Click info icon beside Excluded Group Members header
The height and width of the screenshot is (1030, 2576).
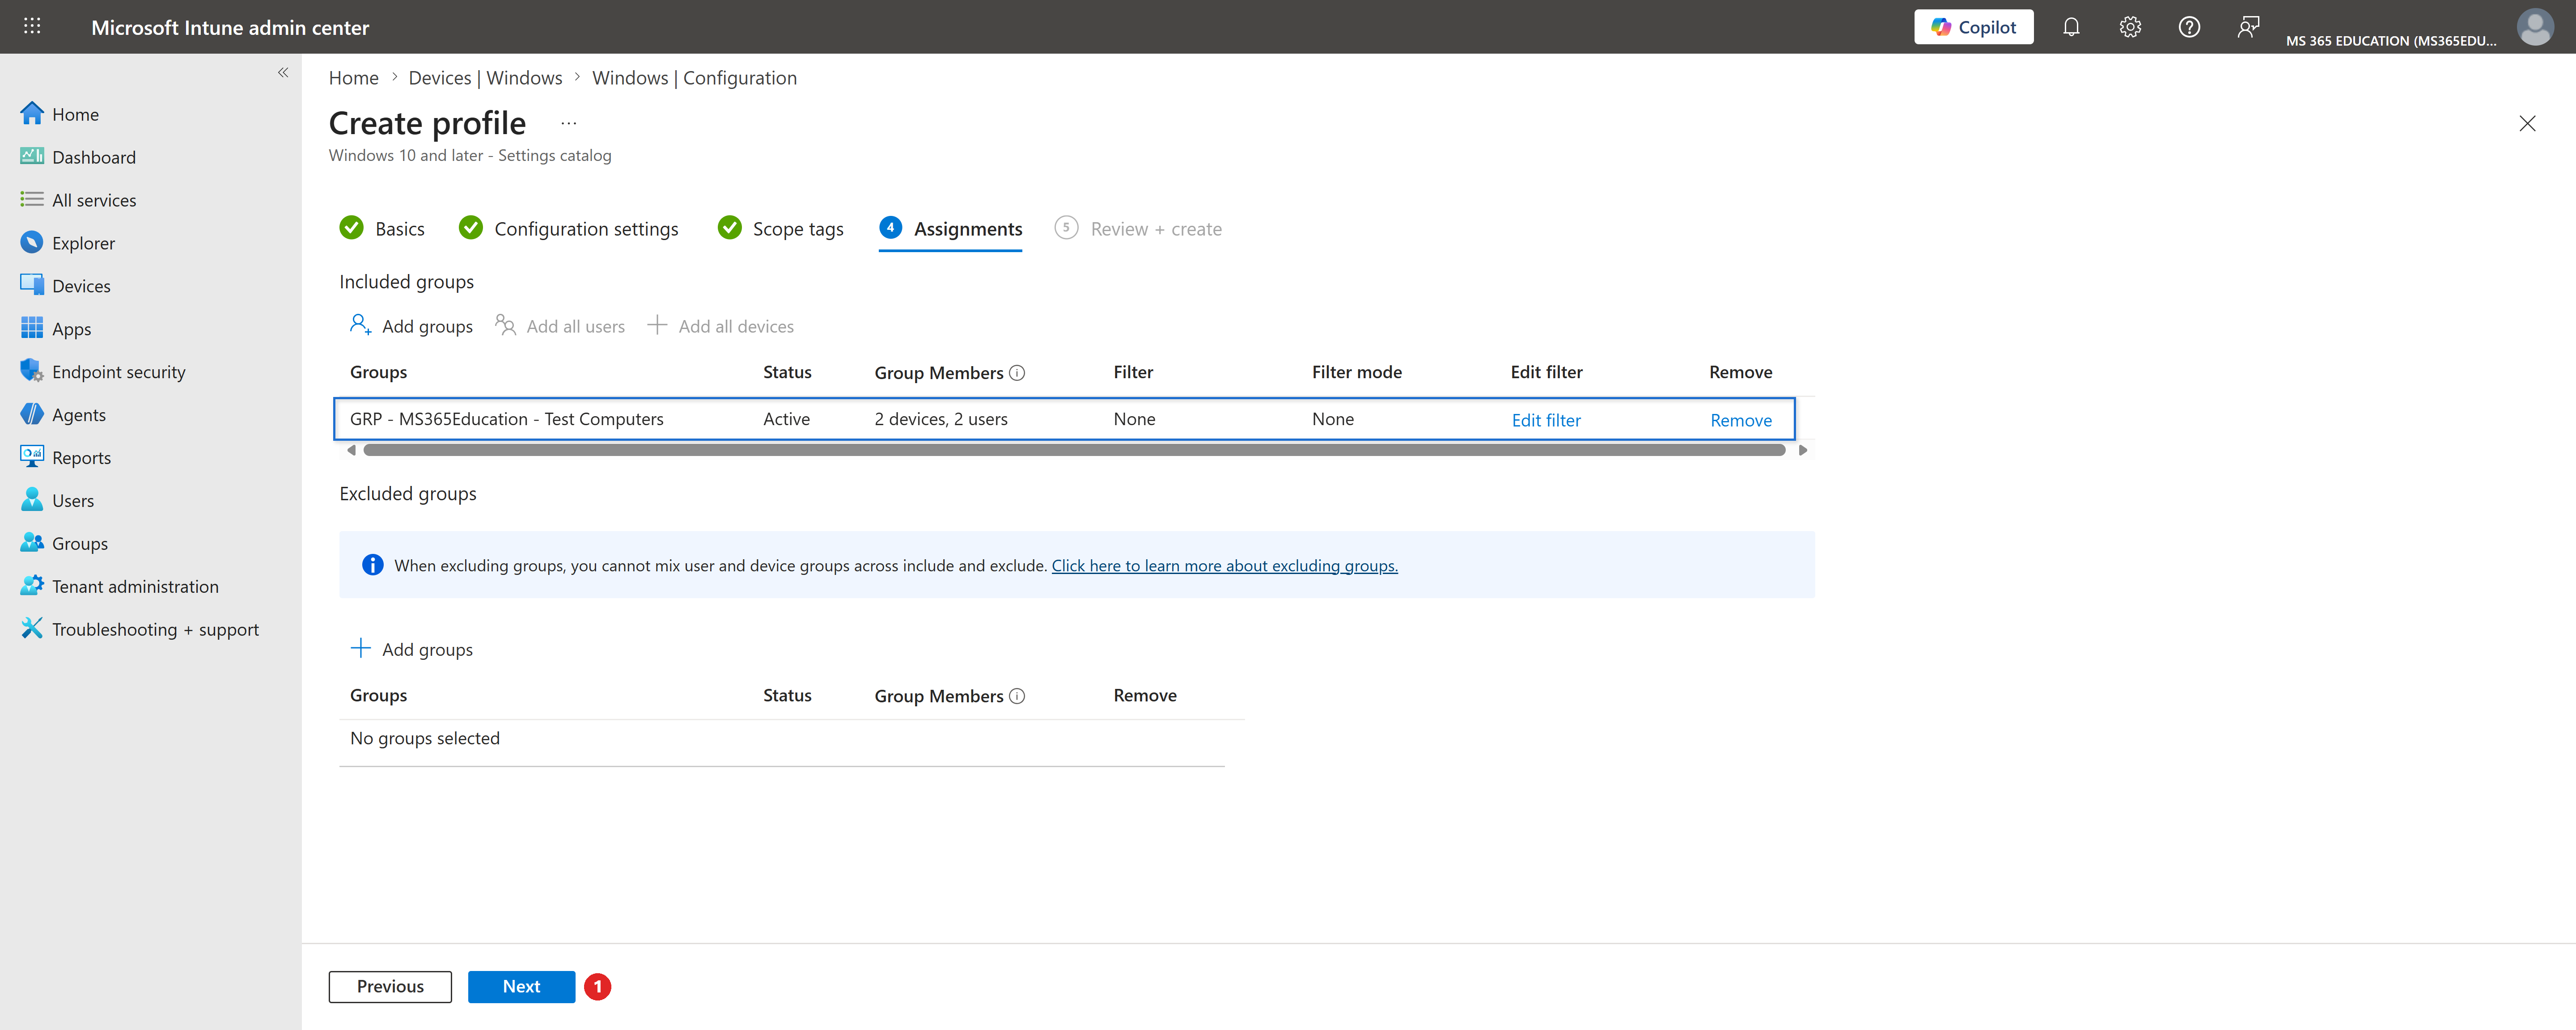tap(1017, 696)
